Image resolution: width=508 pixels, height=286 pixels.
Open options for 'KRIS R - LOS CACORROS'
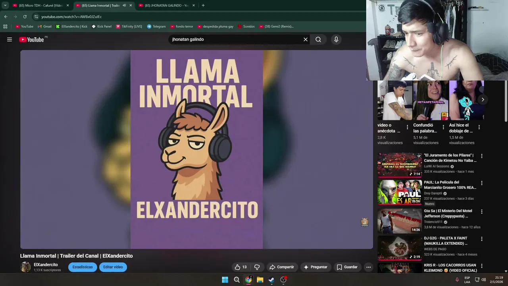[x=482, y=266]
